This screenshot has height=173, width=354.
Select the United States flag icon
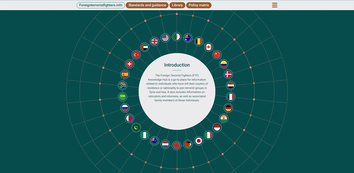[x=165, y=38]
